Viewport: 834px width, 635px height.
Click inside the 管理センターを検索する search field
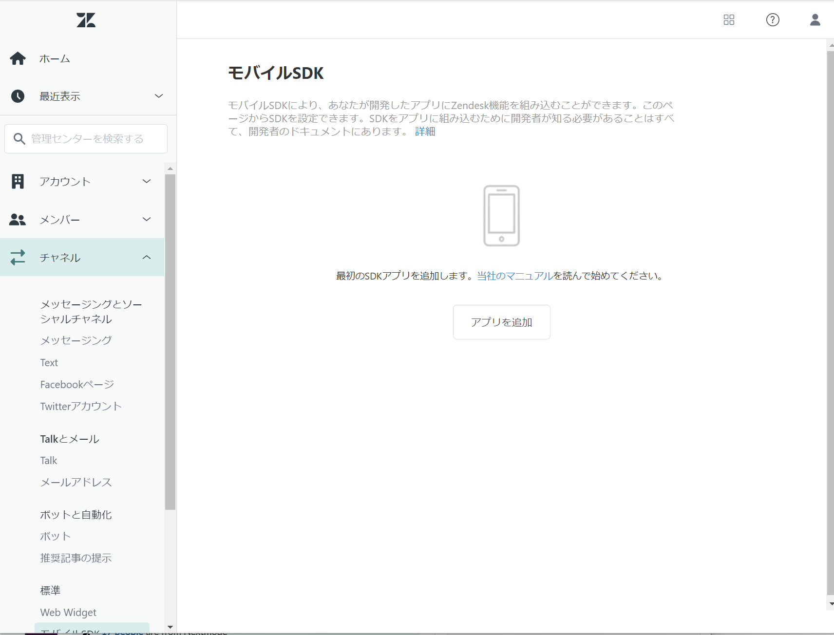[86, 139]
